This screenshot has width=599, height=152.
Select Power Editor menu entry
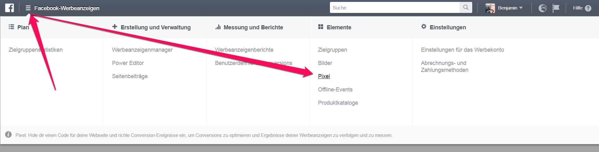click(x=128, y=63)
